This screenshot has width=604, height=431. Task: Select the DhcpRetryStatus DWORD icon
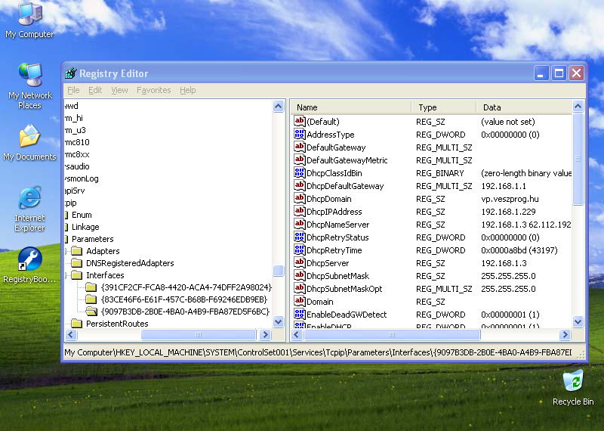tap(299, 237)
